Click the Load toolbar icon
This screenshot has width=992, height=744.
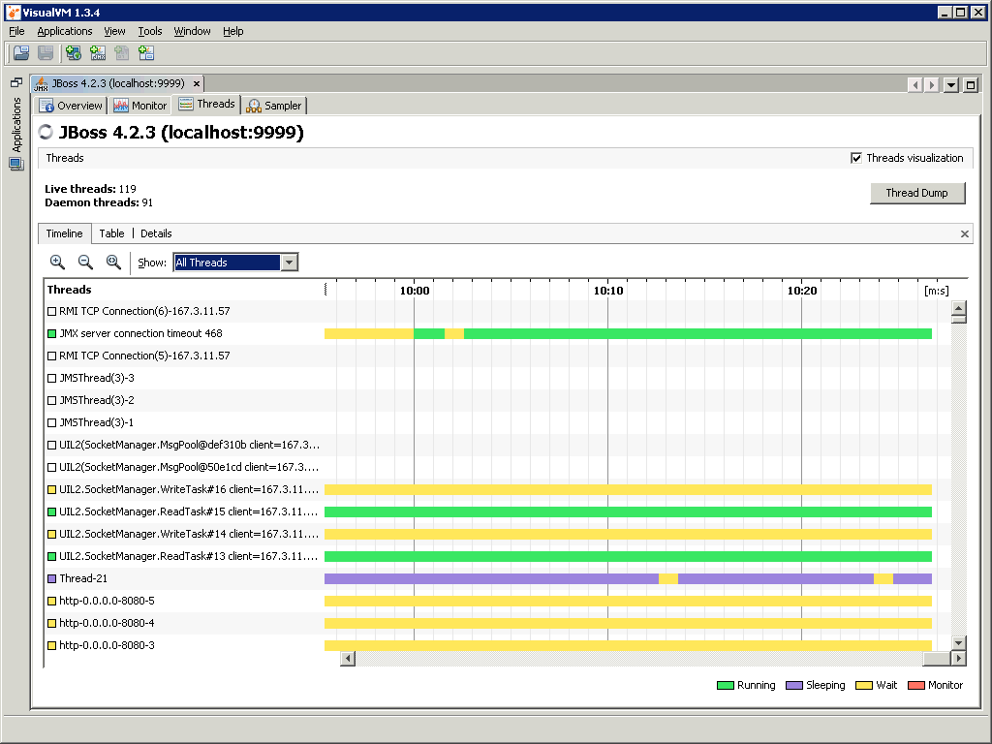21,53
